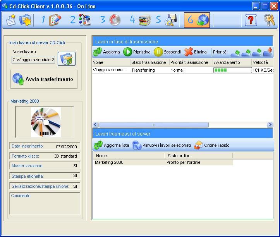Click Ripristina to resume the transfer

(x=137, y=52)
